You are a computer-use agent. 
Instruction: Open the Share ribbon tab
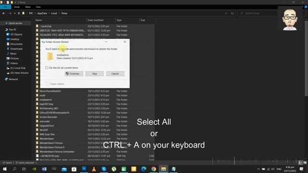coord(28,7)
